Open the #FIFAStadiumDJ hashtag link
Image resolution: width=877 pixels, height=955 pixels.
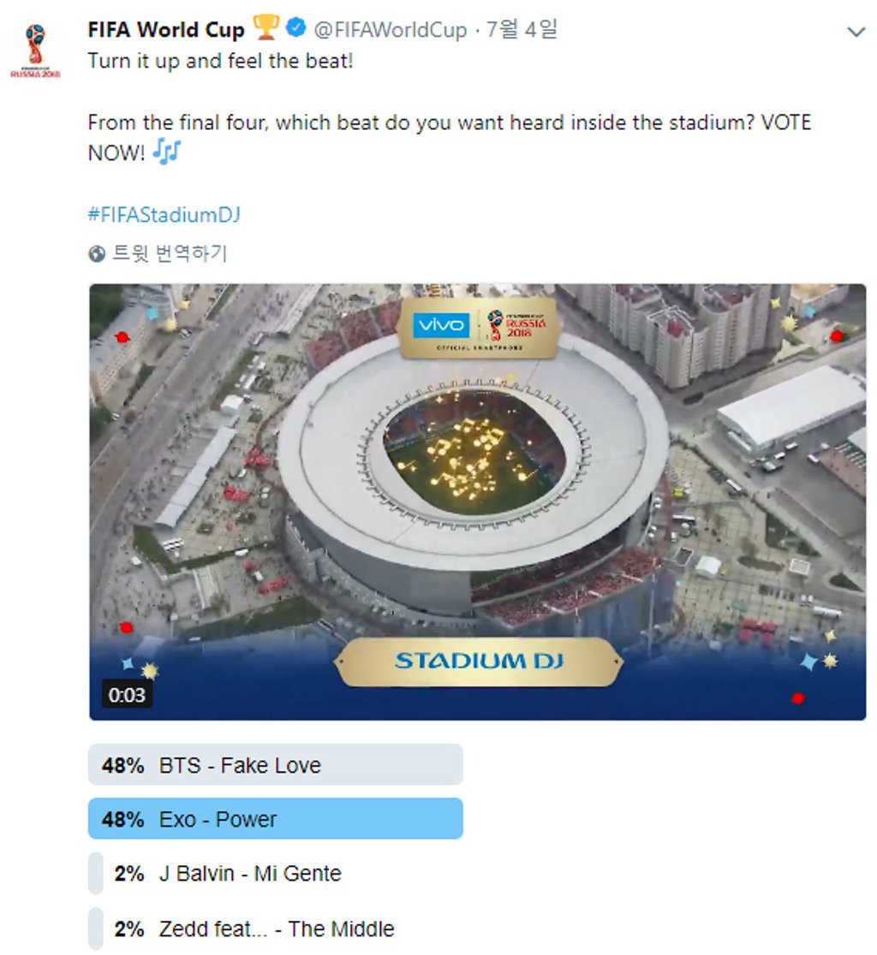point(164,214)
